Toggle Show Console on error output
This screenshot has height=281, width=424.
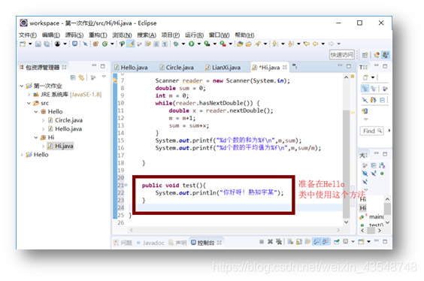tap(326, 241)
